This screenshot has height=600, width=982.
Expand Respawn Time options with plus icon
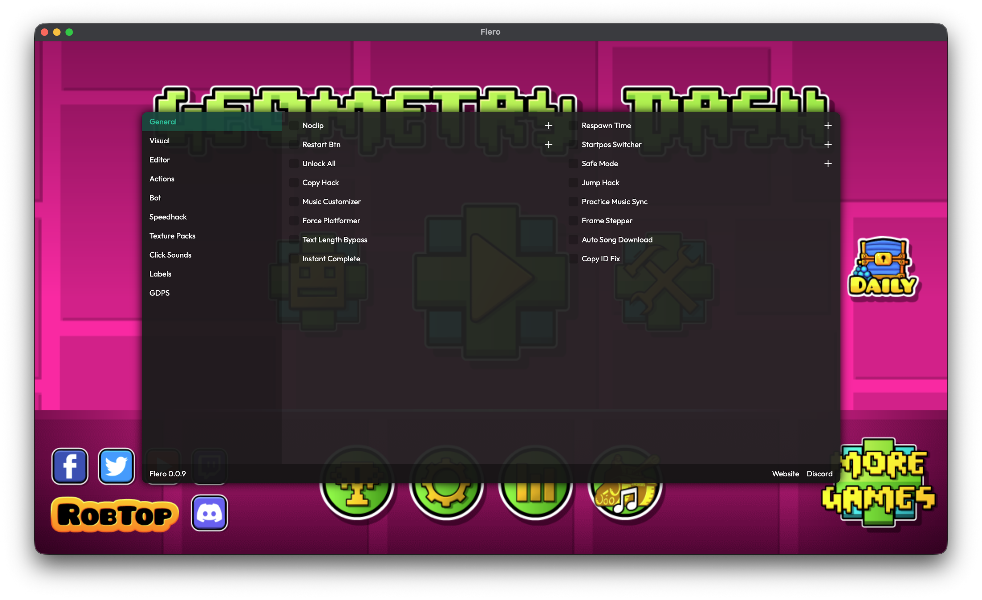828,125
